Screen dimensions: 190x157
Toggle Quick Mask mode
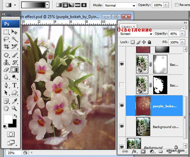(11, 134)
